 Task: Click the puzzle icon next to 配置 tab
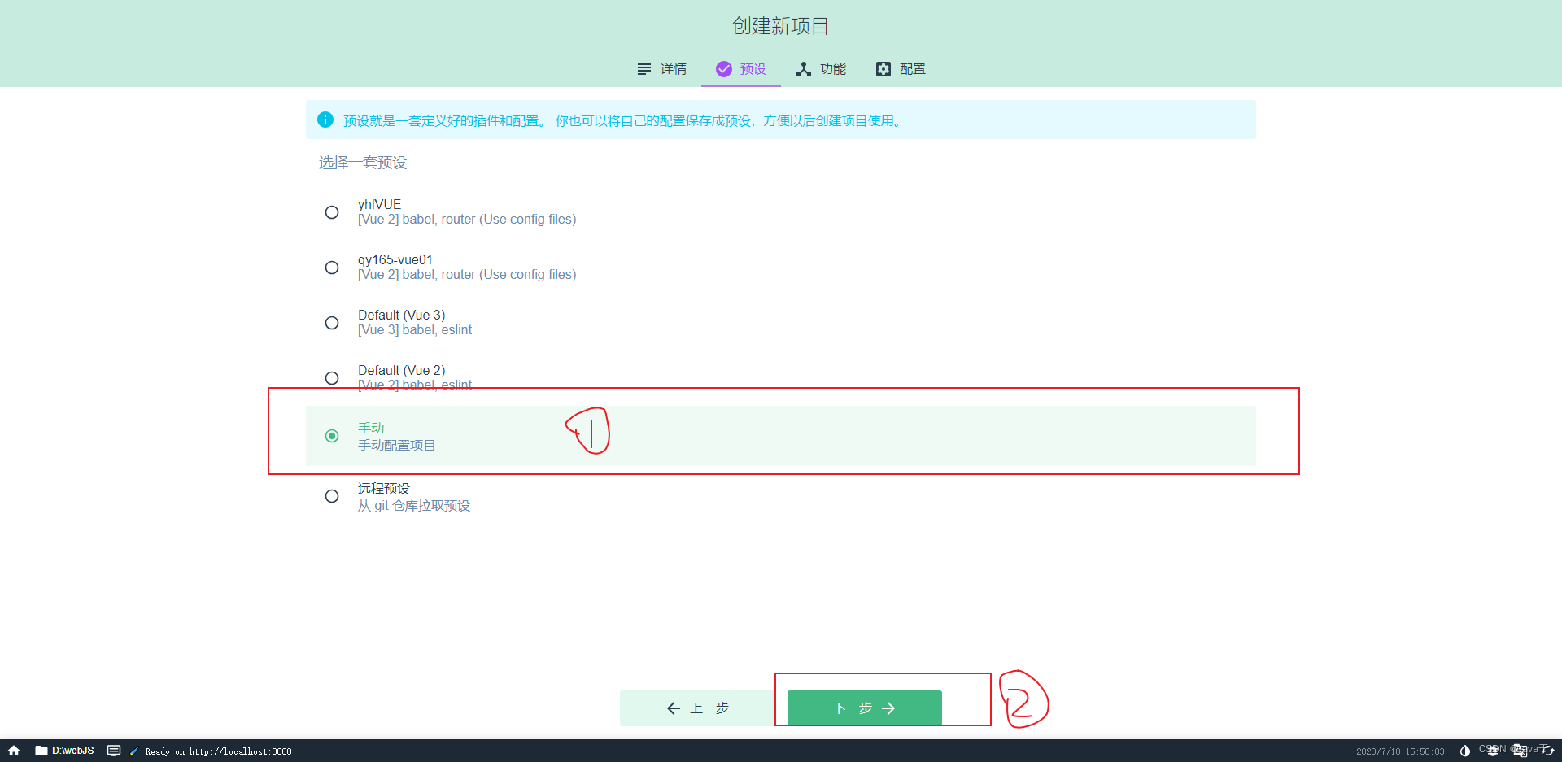(x=884, y=69)
